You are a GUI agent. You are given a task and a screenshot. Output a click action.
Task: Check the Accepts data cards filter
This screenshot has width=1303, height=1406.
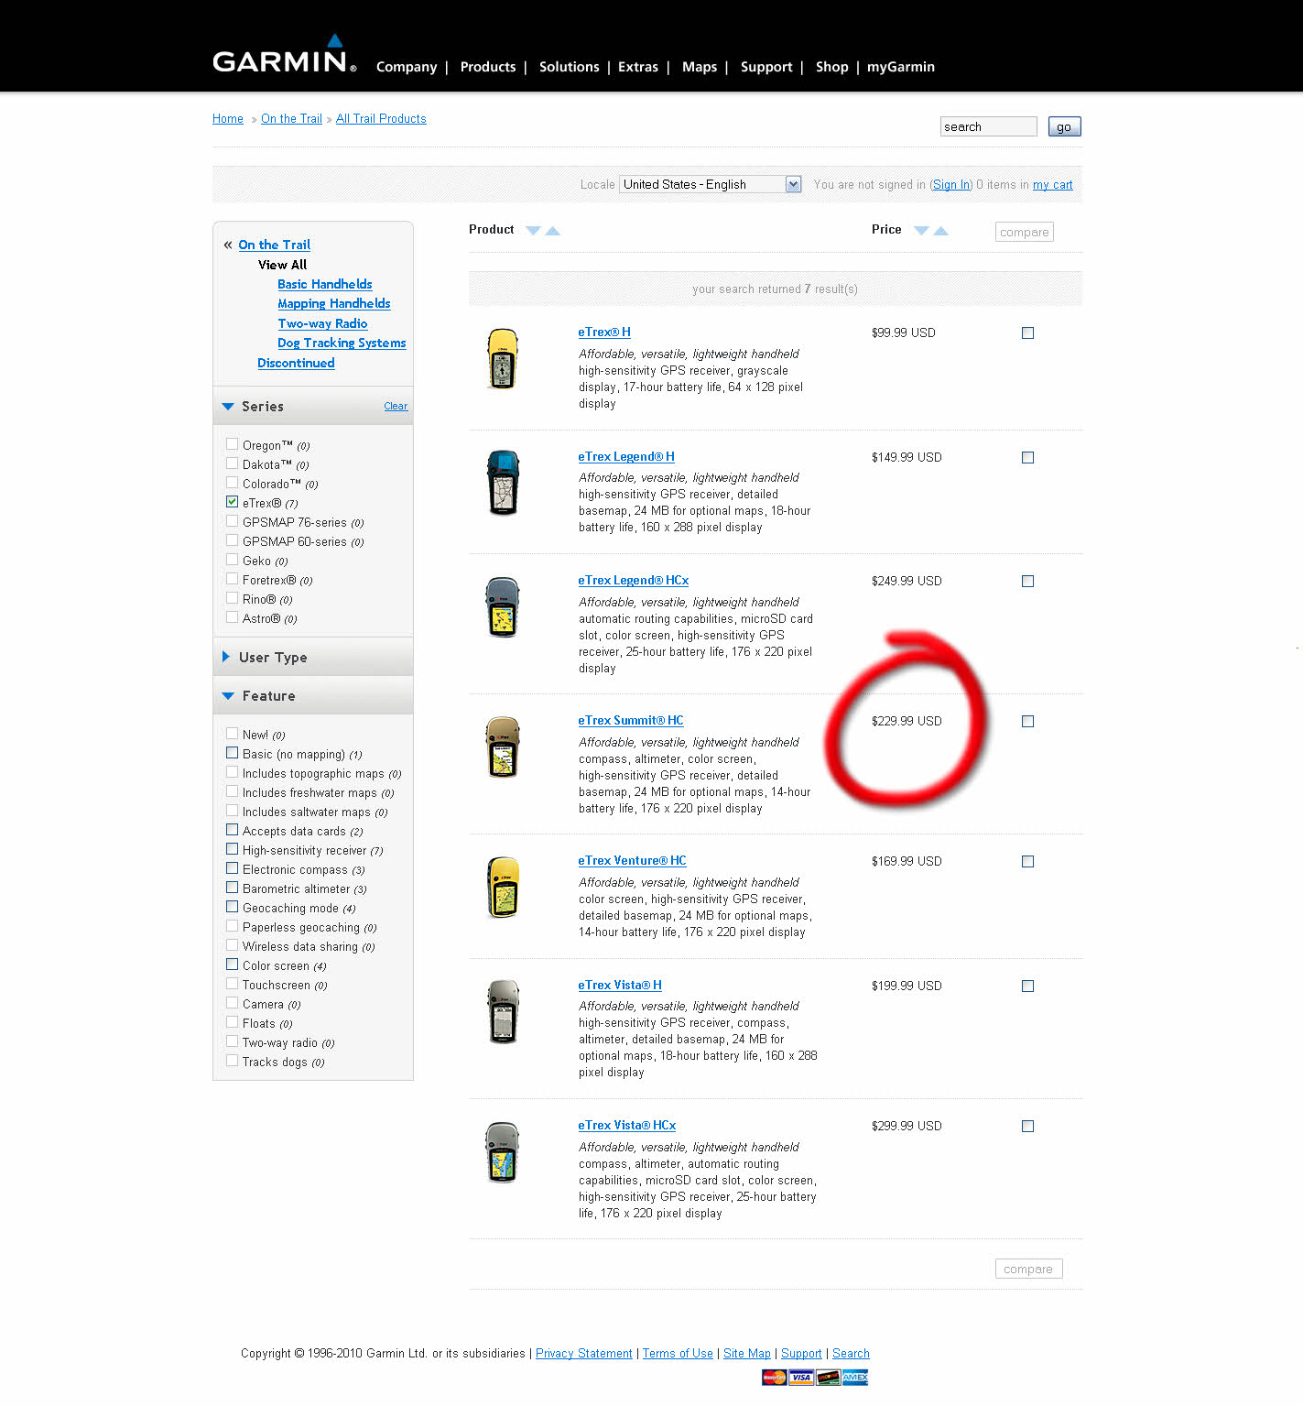tap(233, 830)
